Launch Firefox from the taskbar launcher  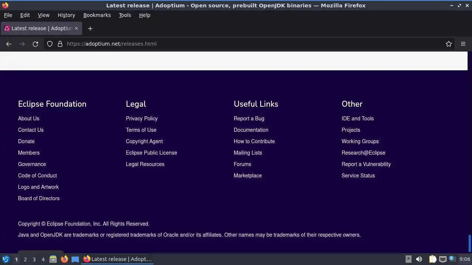(64, 259)
